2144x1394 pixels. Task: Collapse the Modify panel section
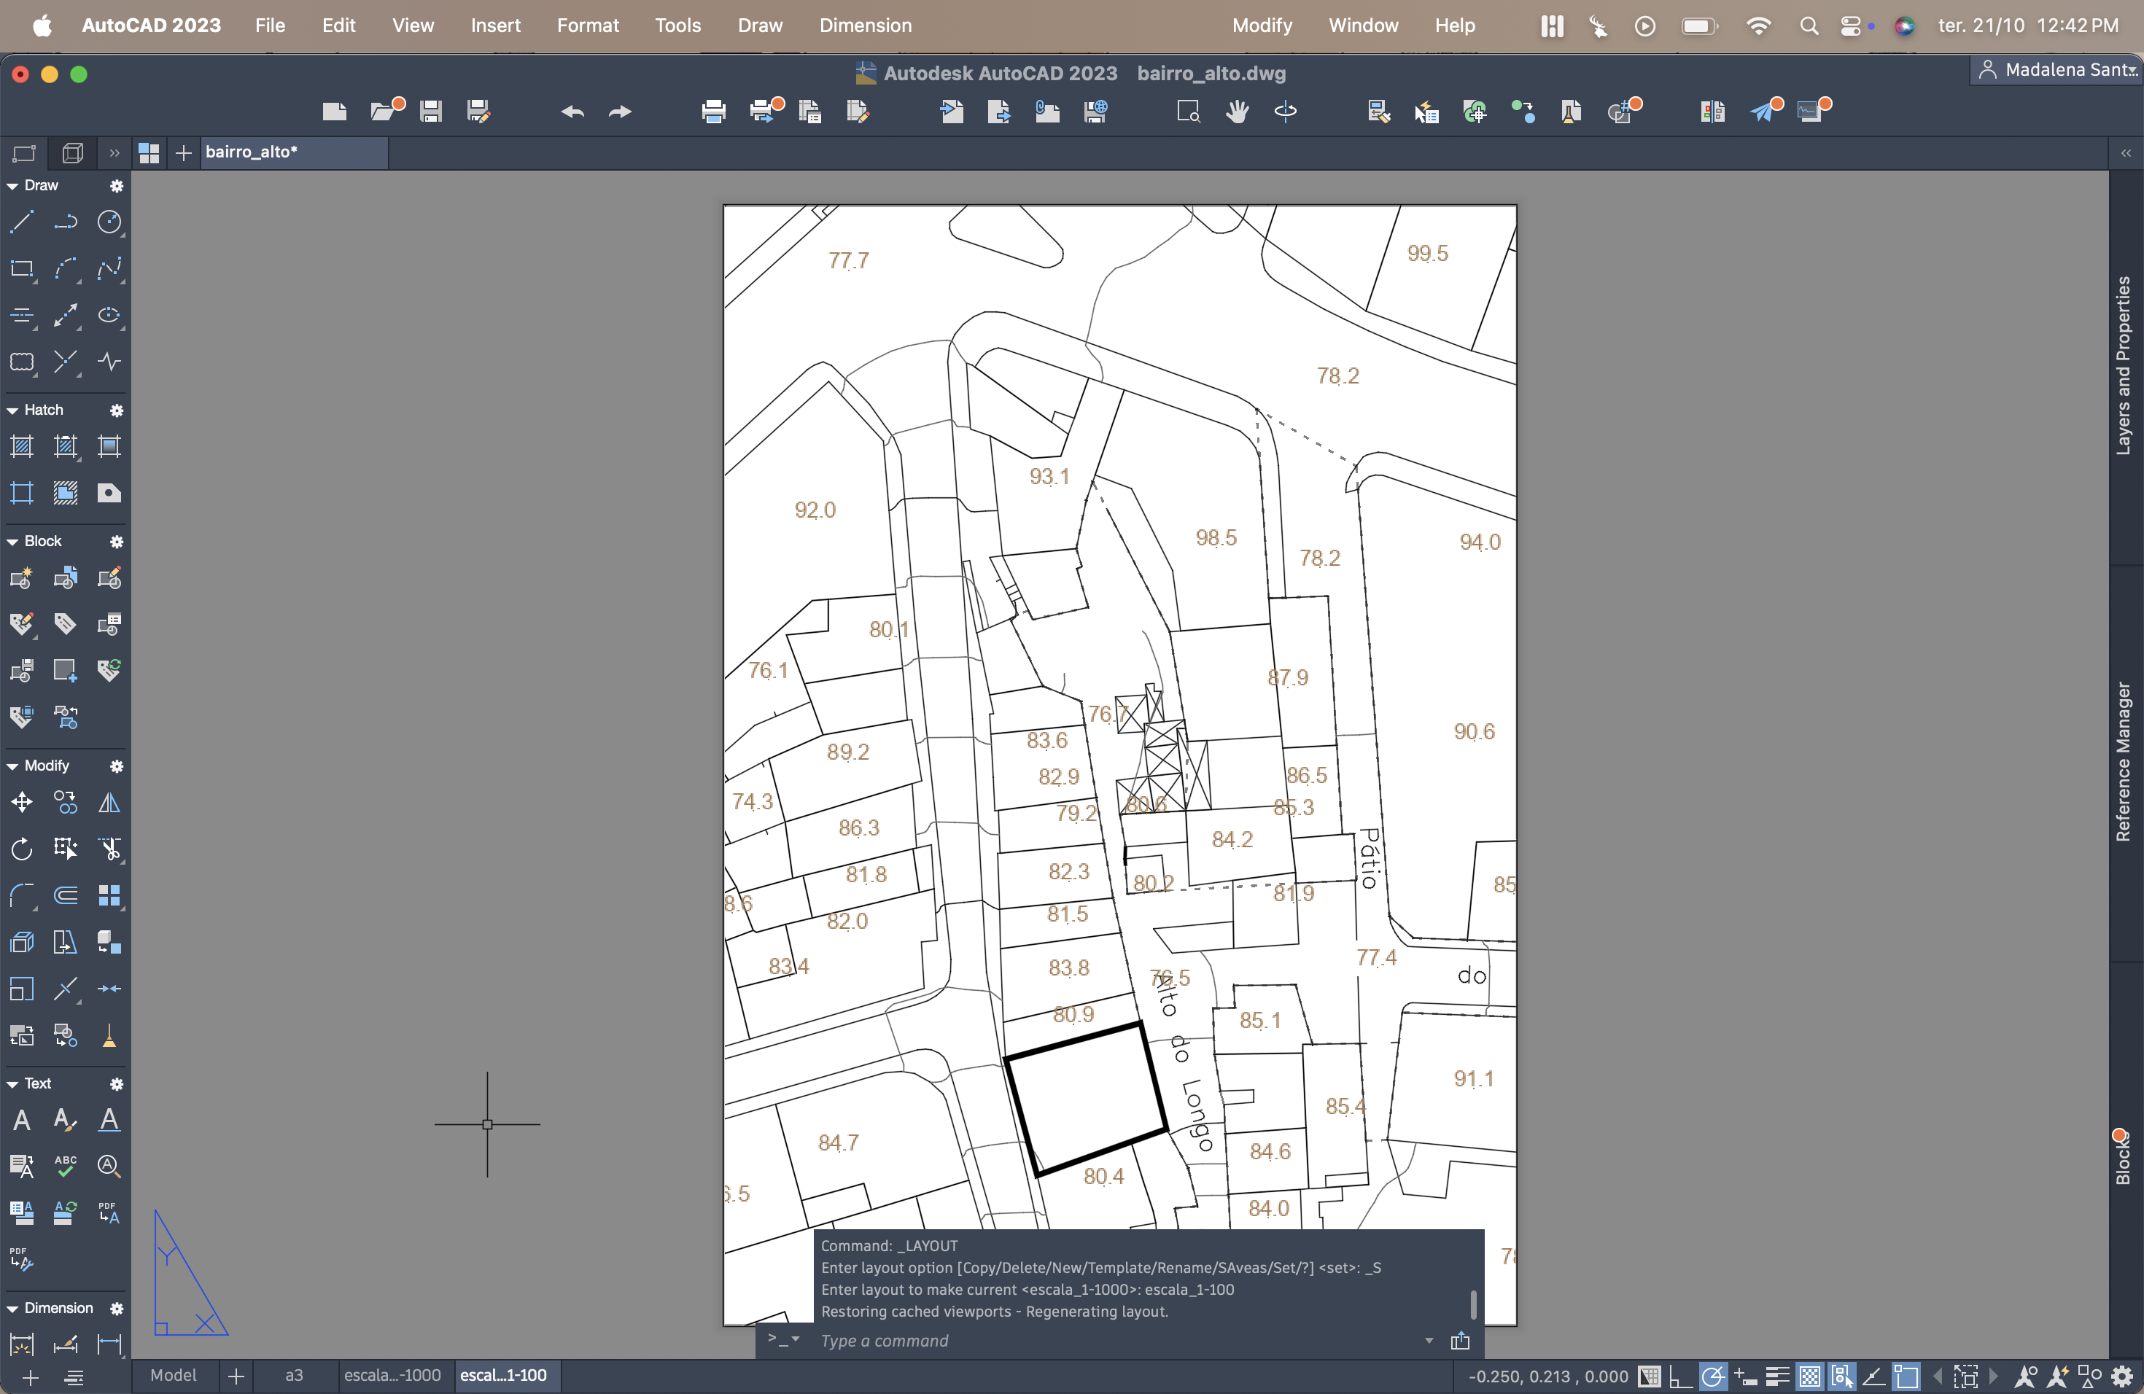(x=12, y=766)
